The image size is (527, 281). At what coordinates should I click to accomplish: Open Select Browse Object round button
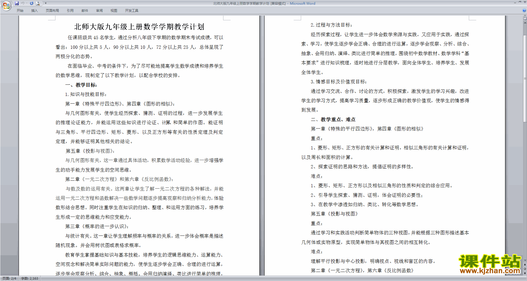(525, 269)
